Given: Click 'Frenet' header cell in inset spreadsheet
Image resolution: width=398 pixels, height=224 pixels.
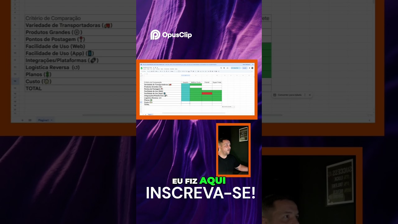Looking at the screenshot, I should 207,82.
